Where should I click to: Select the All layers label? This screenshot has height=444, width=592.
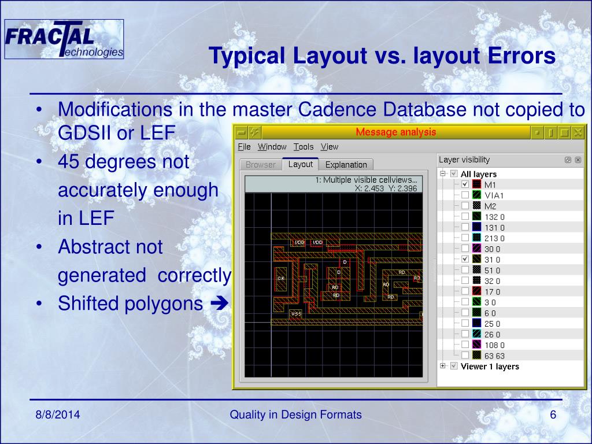tap(478, 174)
